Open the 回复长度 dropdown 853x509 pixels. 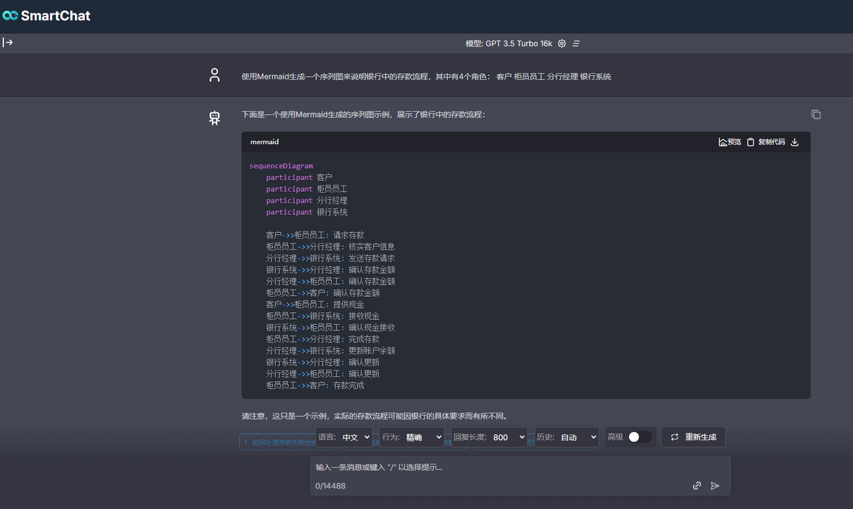pos(508,437)
